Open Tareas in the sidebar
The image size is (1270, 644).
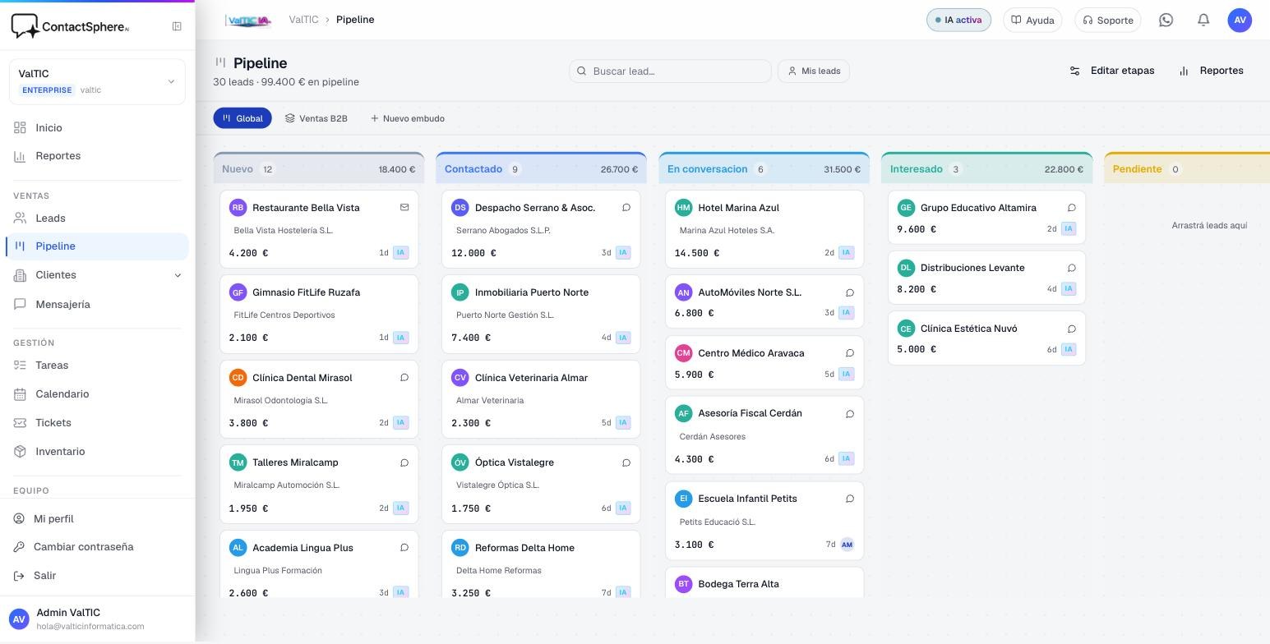click(97, 365)
